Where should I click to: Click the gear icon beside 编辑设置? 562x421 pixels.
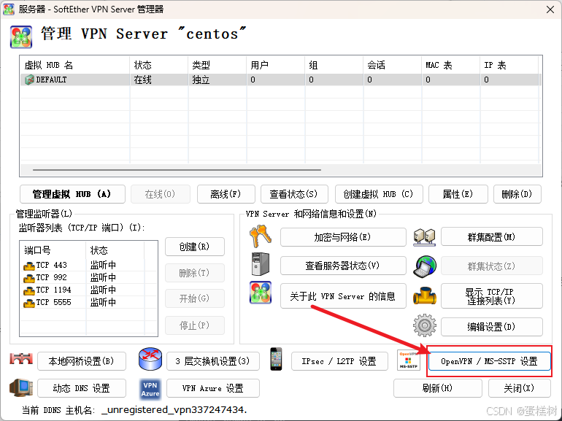pos(424,325)
